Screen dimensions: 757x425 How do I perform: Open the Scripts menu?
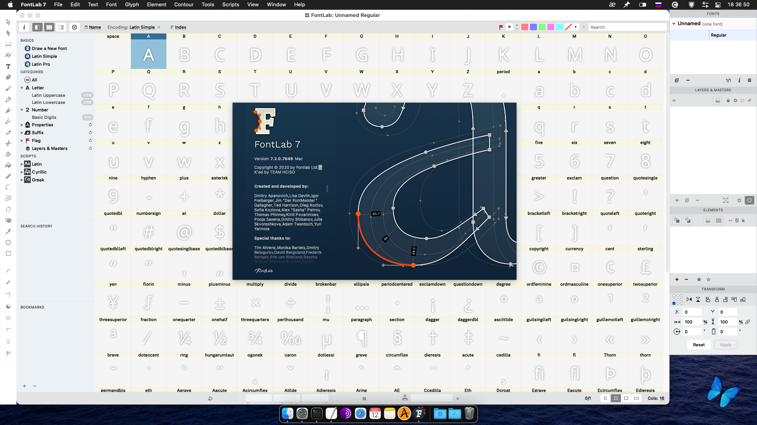(x=231, y=5)
